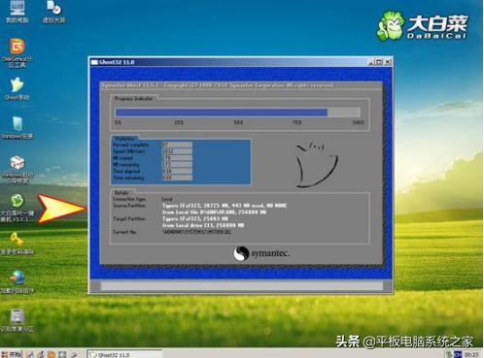This screenshot has height=358, width=484.
Task: Open the My Computer desktop icon
Action: (x=17, y=11)
